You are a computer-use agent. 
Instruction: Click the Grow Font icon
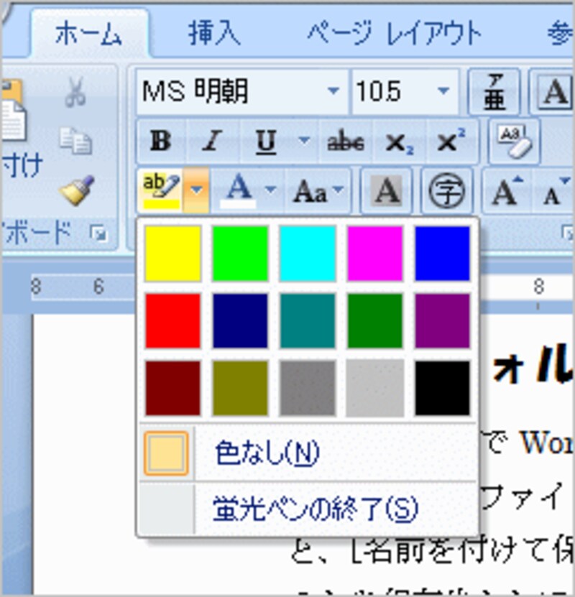(506, 188)
